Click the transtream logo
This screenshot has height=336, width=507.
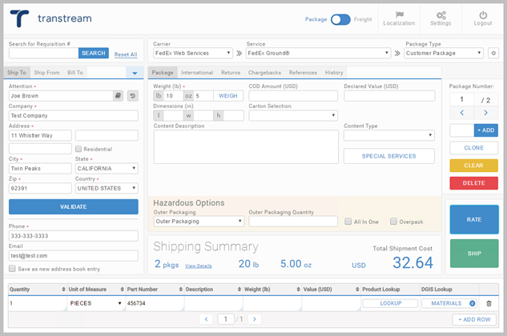point(51,18)
